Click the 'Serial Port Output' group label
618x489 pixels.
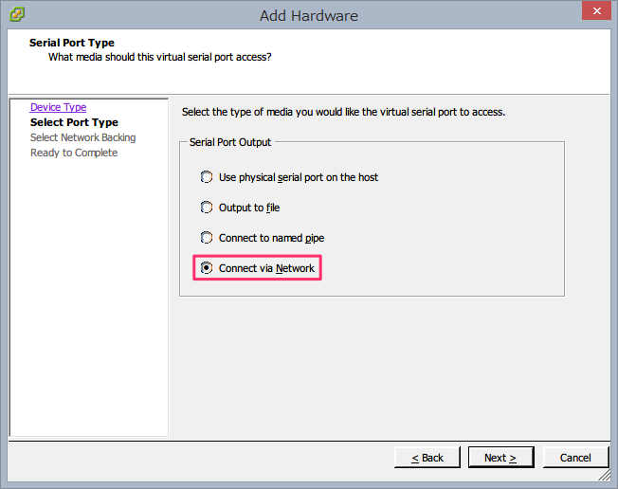point(230,142)
